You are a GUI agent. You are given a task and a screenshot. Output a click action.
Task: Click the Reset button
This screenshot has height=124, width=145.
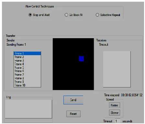(x=73, y=114)
